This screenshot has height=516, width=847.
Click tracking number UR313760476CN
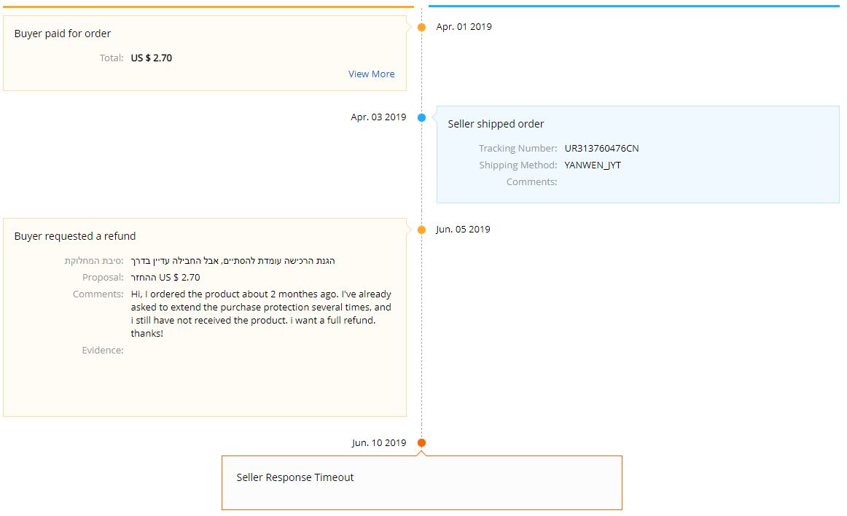tap(601, 149)
